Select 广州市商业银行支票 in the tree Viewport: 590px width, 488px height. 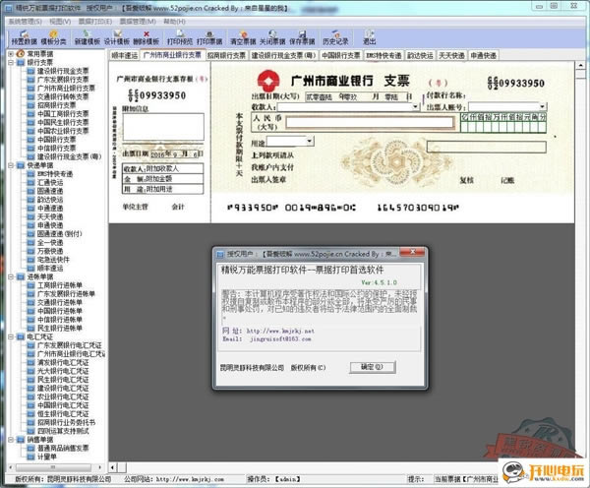[66, 89]
